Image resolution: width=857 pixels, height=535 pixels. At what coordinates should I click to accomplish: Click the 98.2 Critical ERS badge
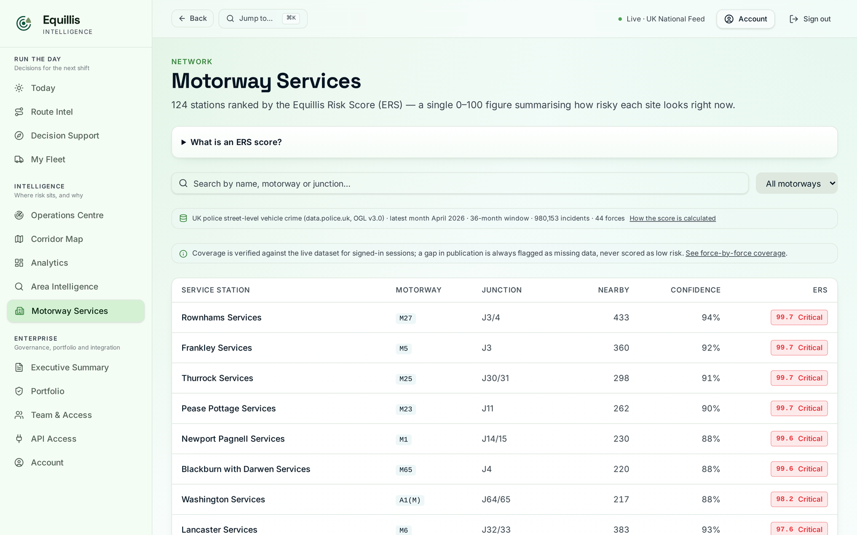799,500
